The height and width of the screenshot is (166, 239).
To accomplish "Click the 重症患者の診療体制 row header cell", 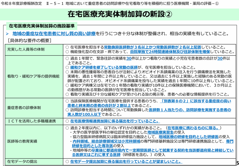I will click(x=24, y=108).
